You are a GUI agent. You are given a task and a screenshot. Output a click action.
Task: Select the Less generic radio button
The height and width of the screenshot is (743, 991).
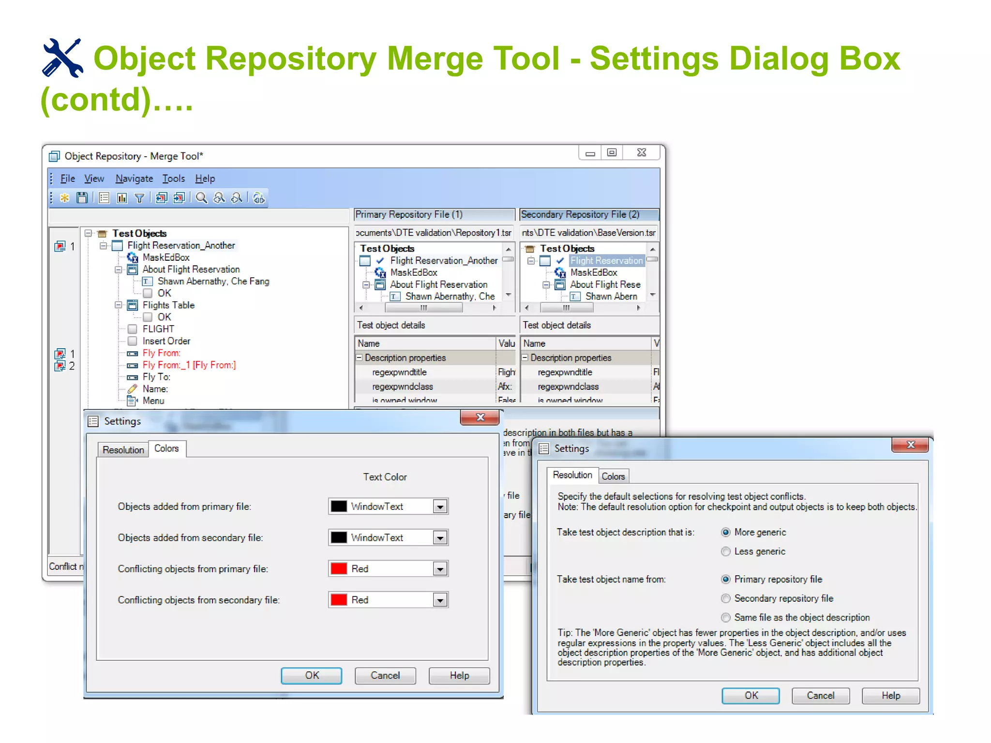(725, 551)
